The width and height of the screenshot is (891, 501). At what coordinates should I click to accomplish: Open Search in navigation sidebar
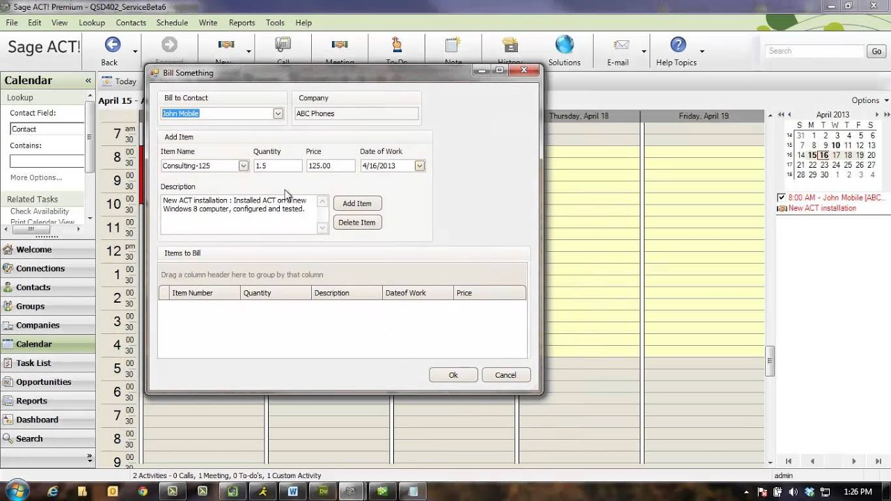click(47, 438)
